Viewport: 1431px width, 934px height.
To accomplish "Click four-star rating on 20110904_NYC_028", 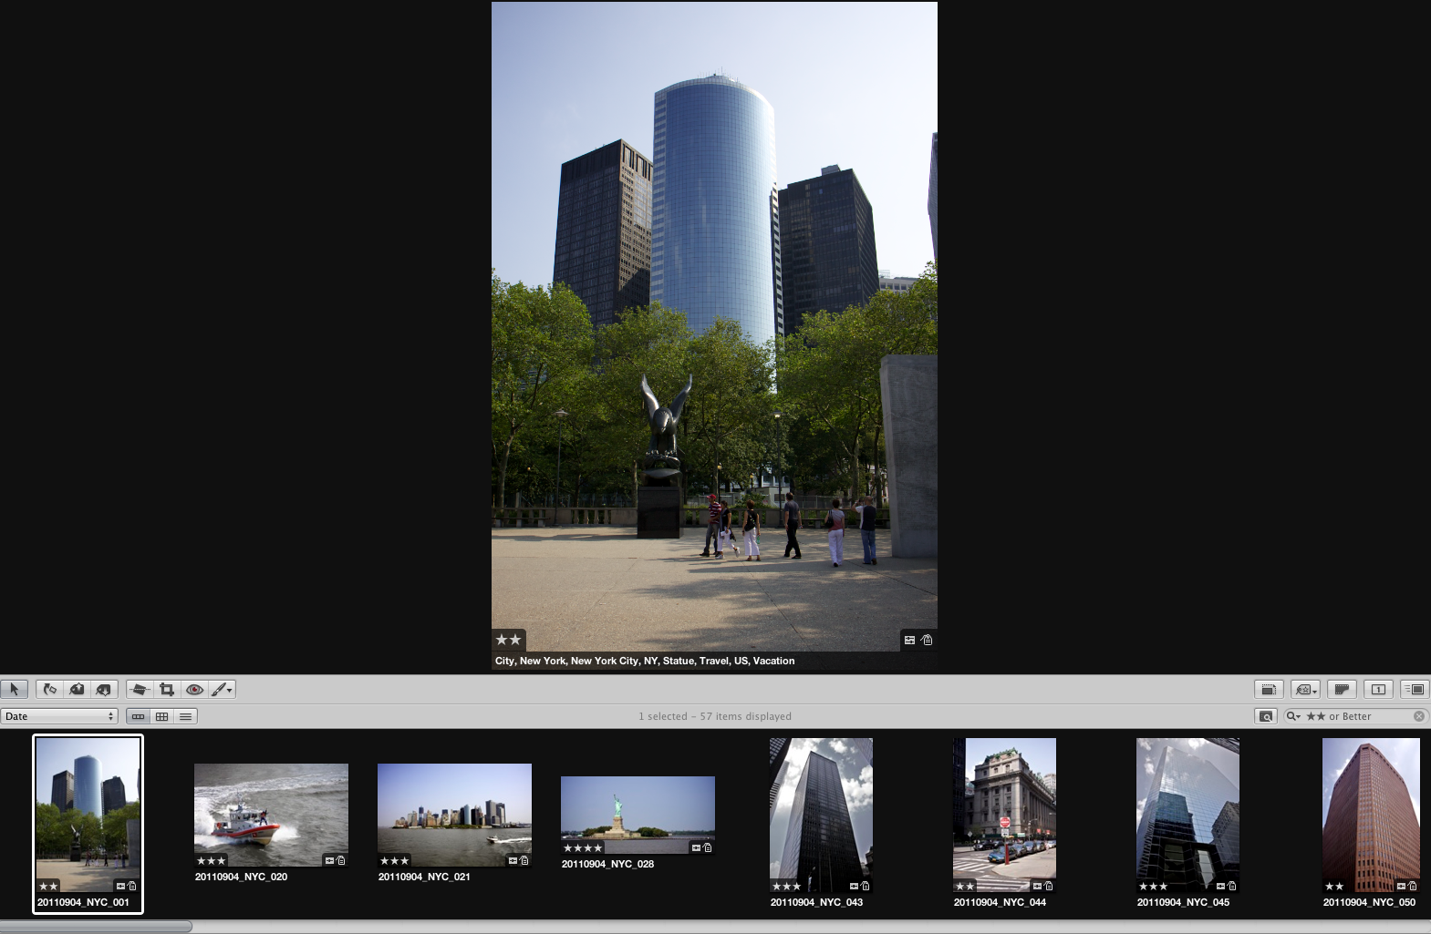I will (582, 847).
